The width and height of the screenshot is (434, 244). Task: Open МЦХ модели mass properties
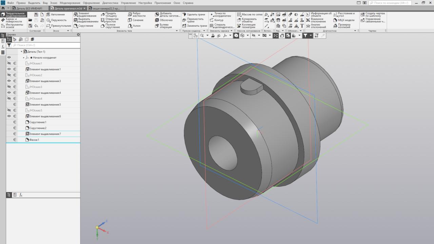coord(343,20)
